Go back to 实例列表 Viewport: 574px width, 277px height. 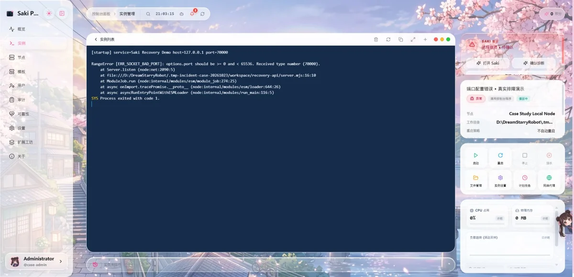[104, 40]
